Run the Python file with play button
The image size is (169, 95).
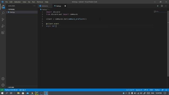click(x=158, y=6)
